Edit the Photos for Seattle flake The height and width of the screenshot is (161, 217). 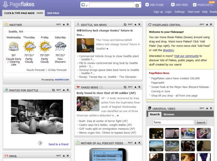pyautogui.click(x=59, y=90)
